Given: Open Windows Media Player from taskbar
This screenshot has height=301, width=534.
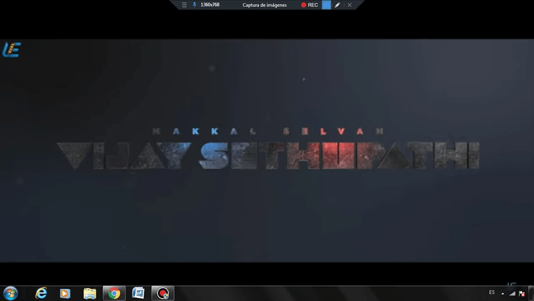Looking at the screenshot, I should (x=65, y=293).
